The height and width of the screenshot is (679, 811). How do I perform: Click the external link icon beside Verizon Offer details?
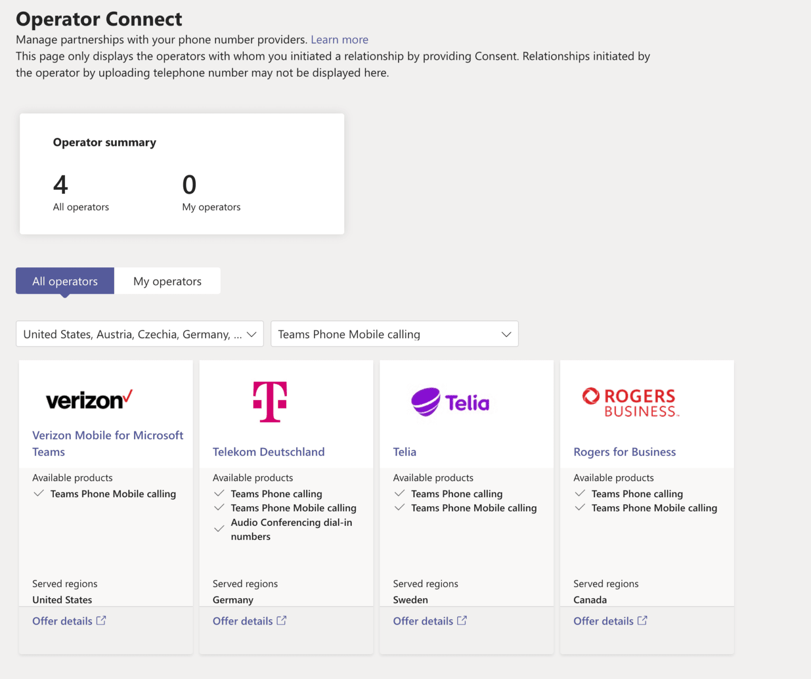point(101,620)
